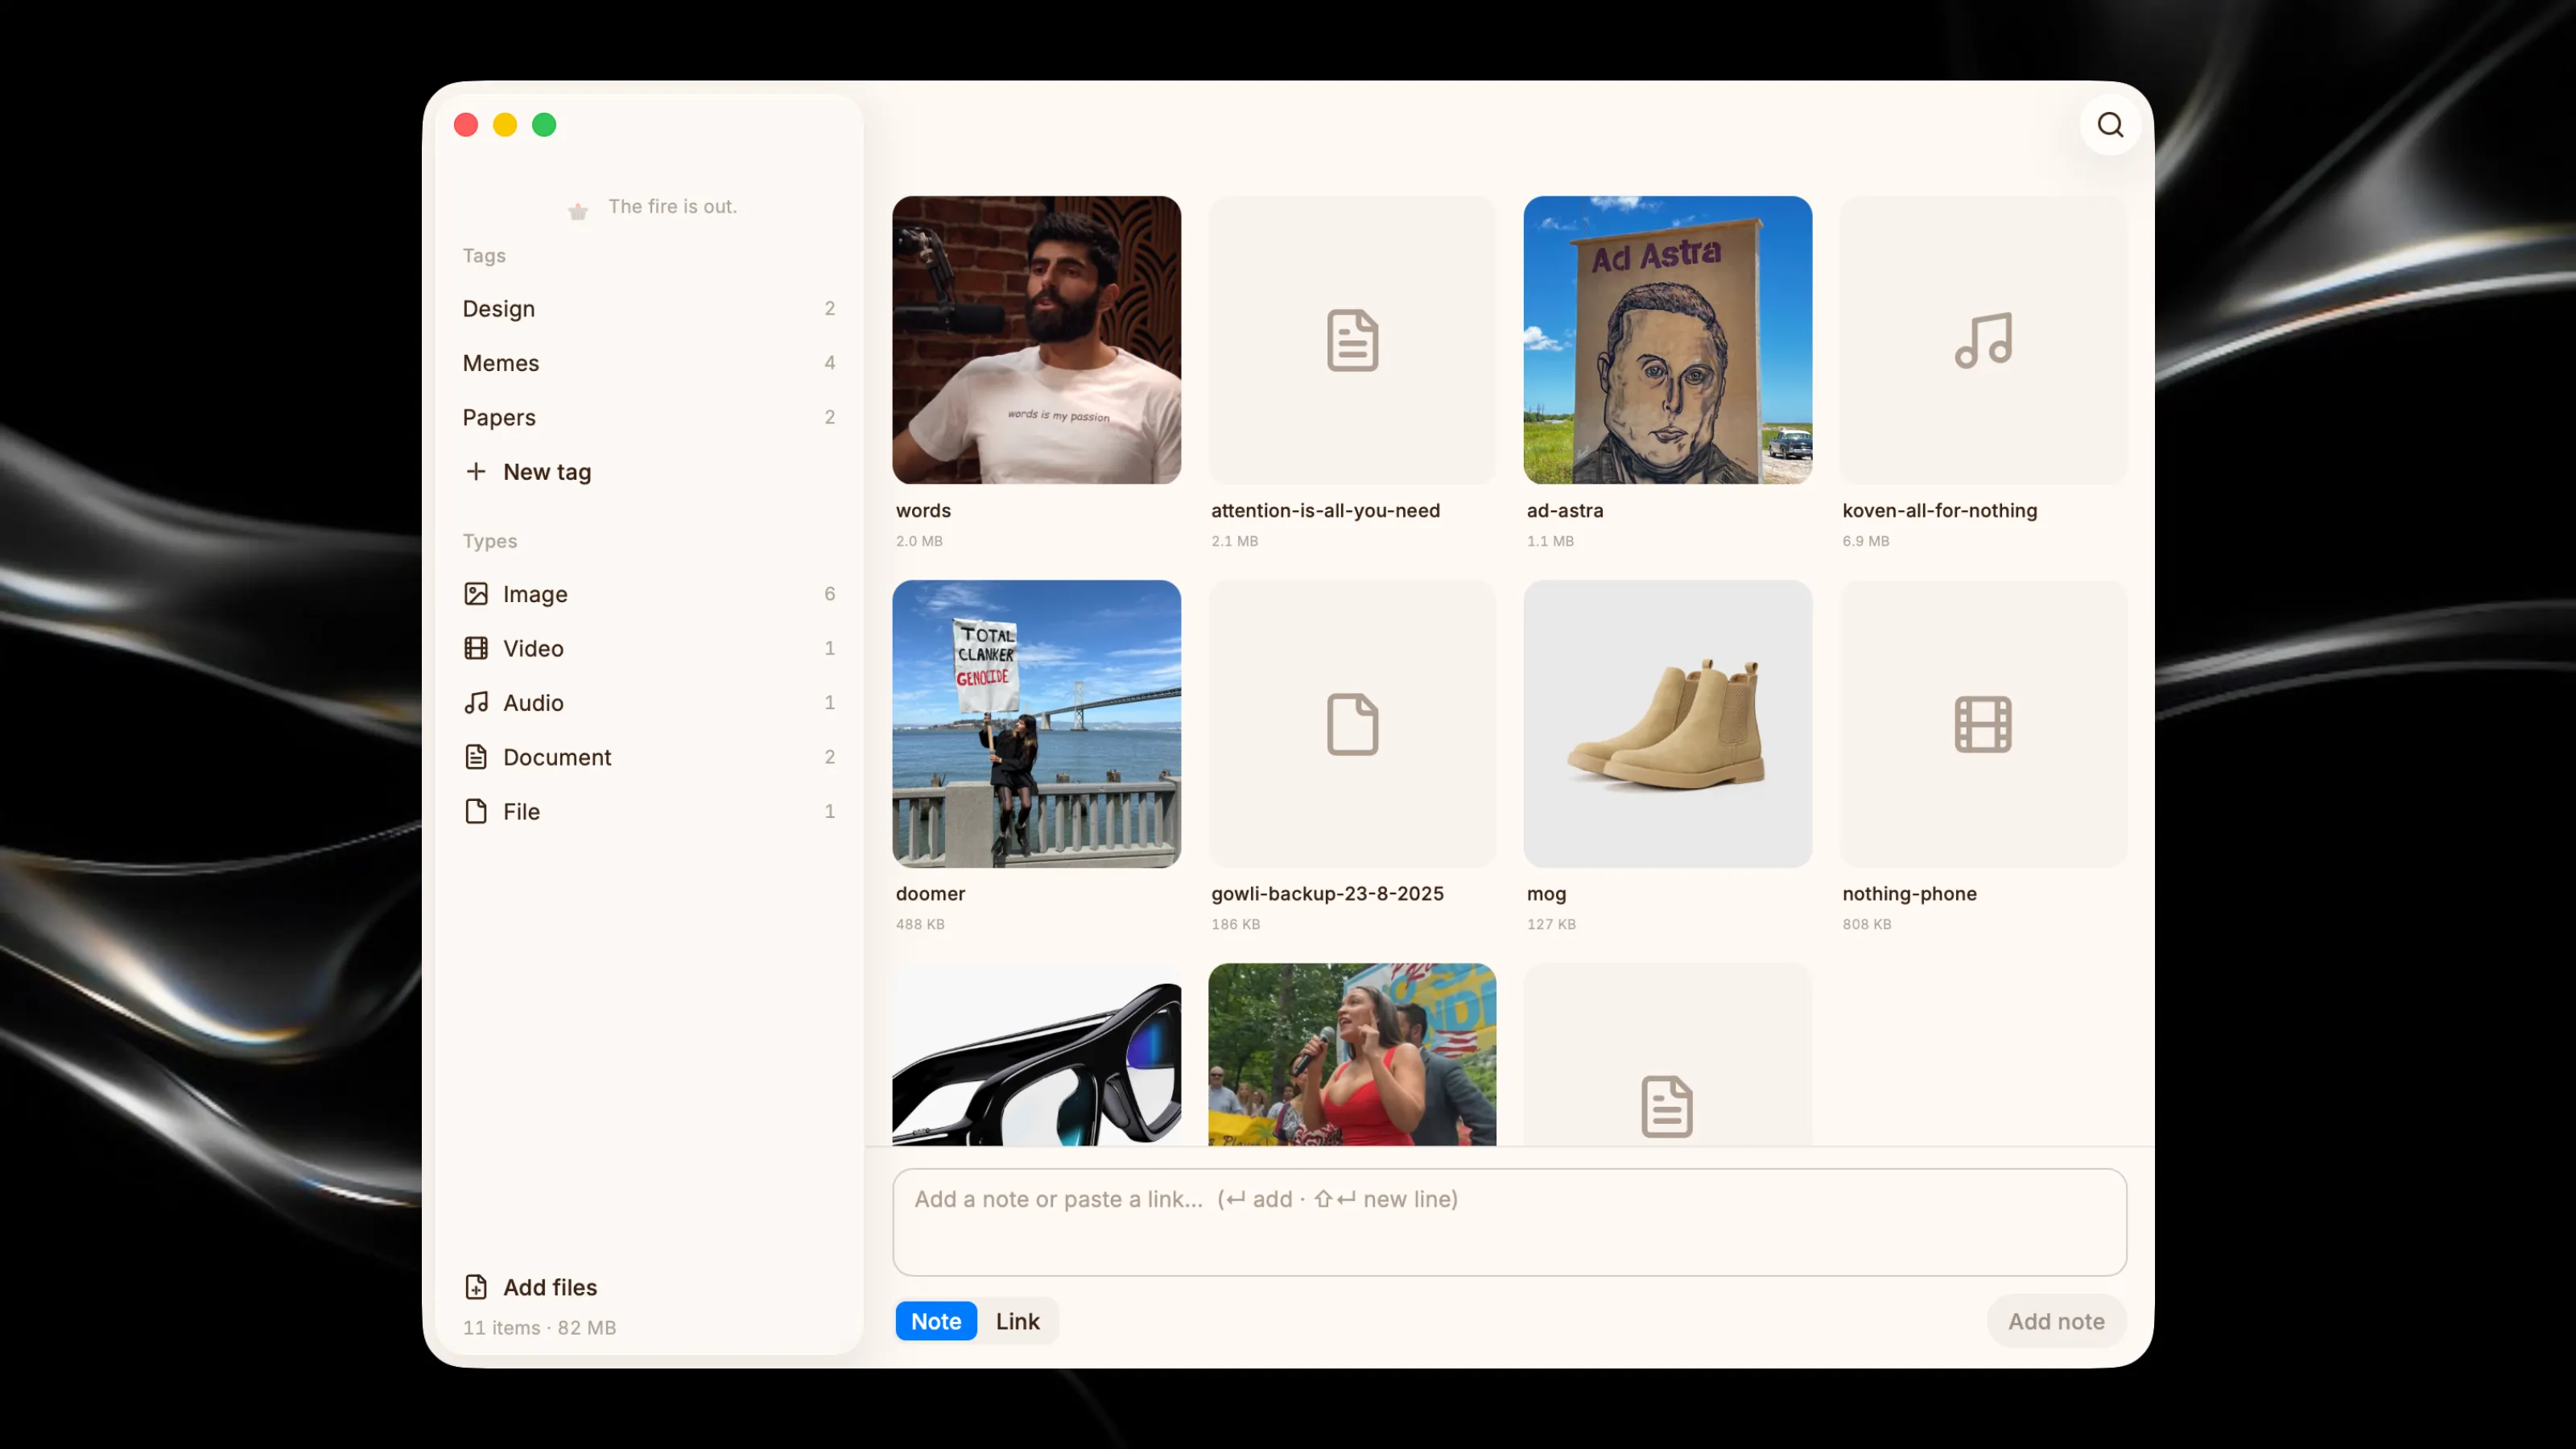Click the yellow minimize window button

click(x=505, y=125)
